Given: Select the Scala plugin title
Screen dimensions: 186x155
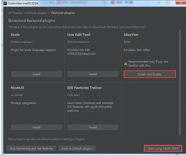Looking at the screenshot, I should click(x=15, y=35).
